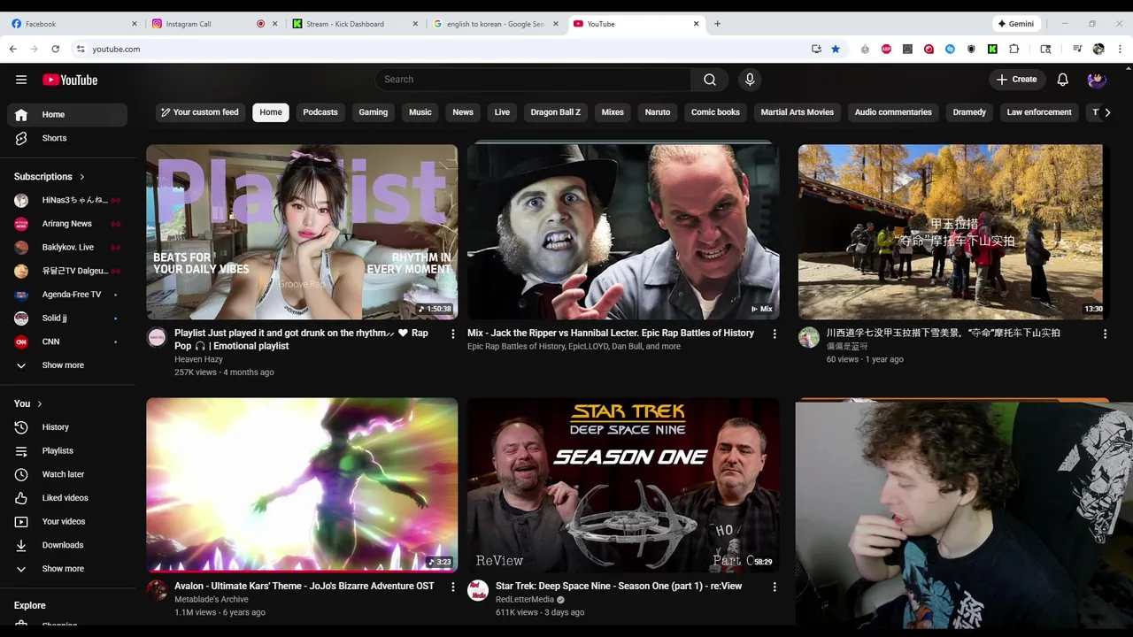Switch to english to korean Google tab
This screenshot has height=637, width=1133.
pyautogui.click(x=496, y=24)
